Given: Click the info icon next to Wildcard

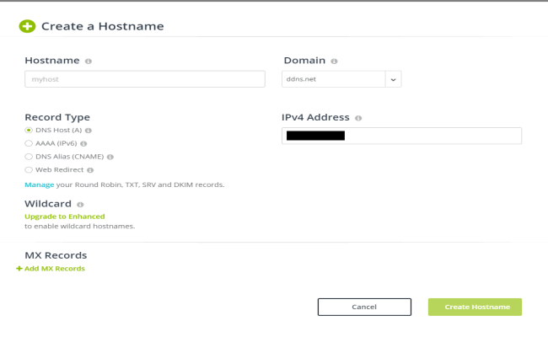Looking at the screenshot, I should coord(80,205).
